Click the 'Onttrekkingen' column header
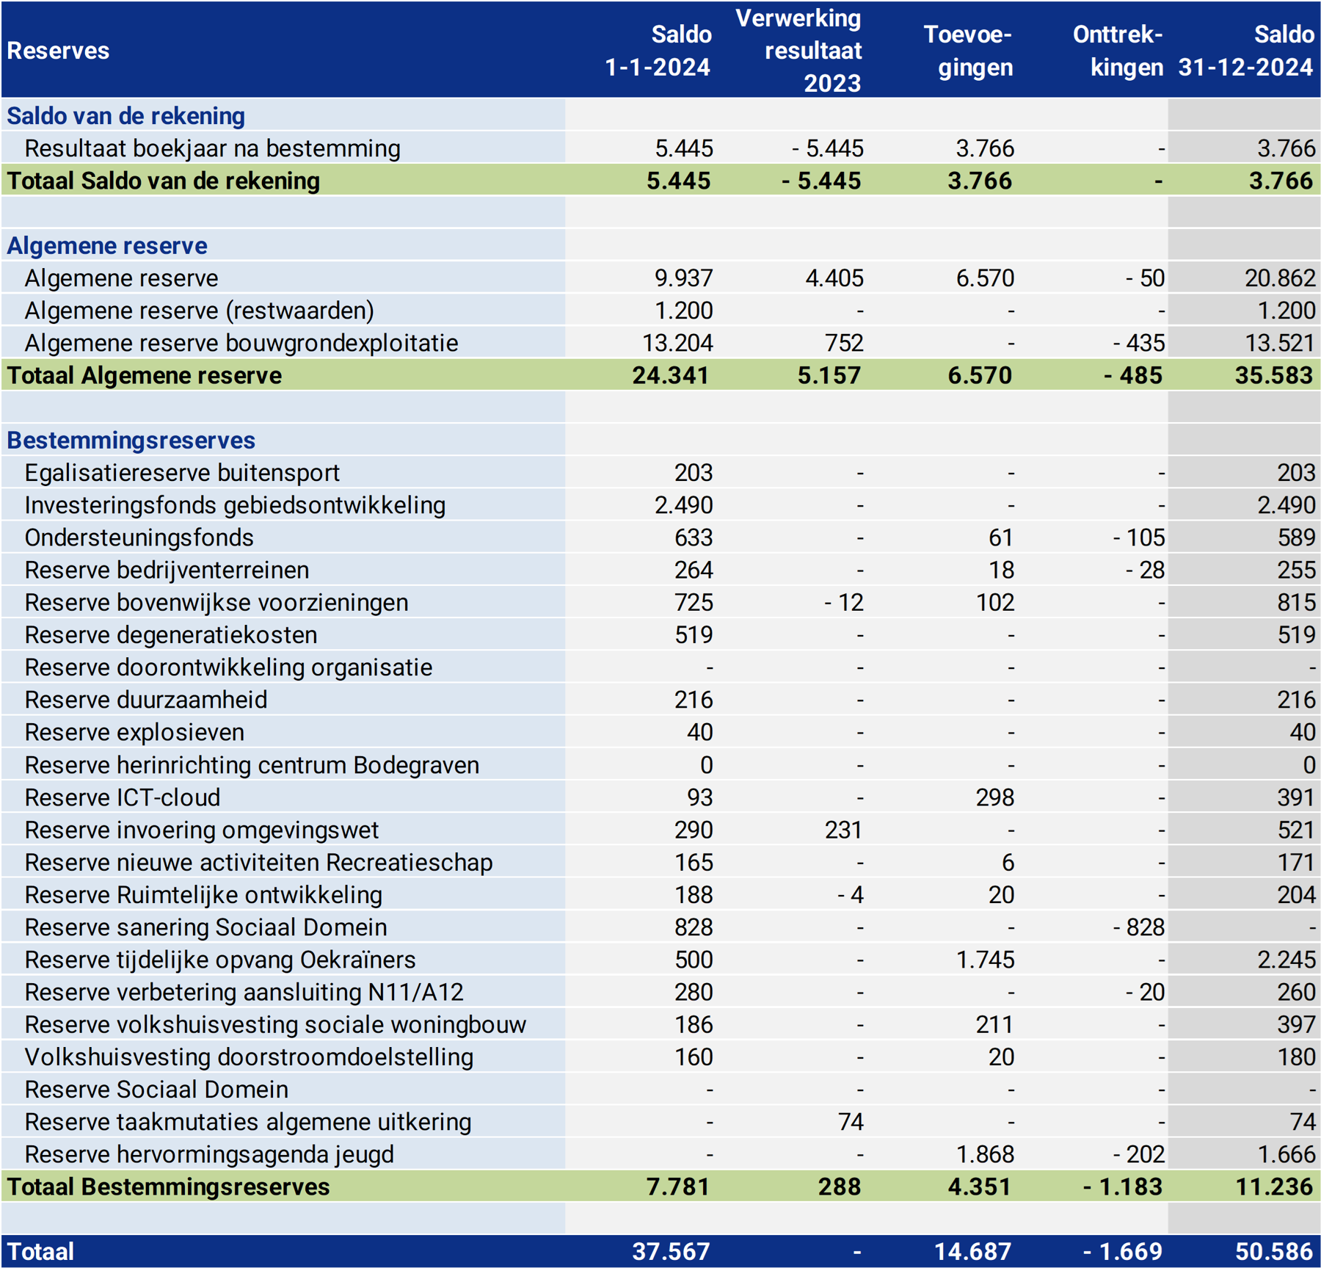This screenshot has height=1268, width=1321. [x=1117, y=51]
